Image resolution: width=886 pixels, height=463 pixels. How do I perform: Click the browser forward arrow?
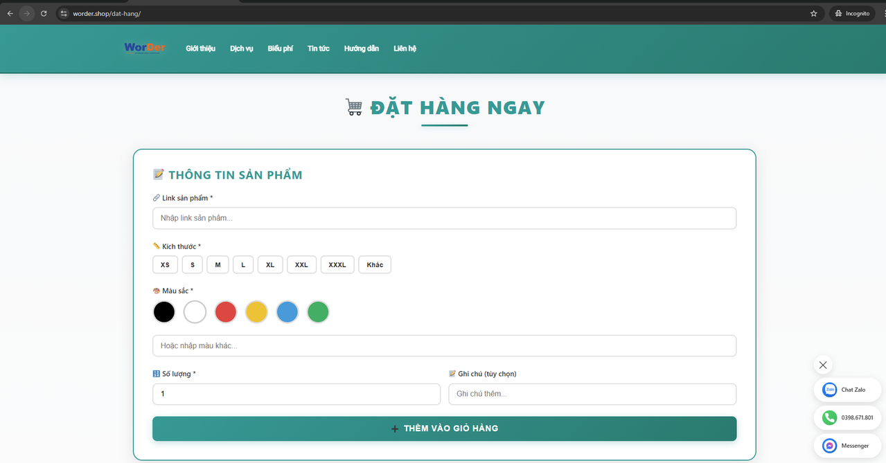coord(27,13)
